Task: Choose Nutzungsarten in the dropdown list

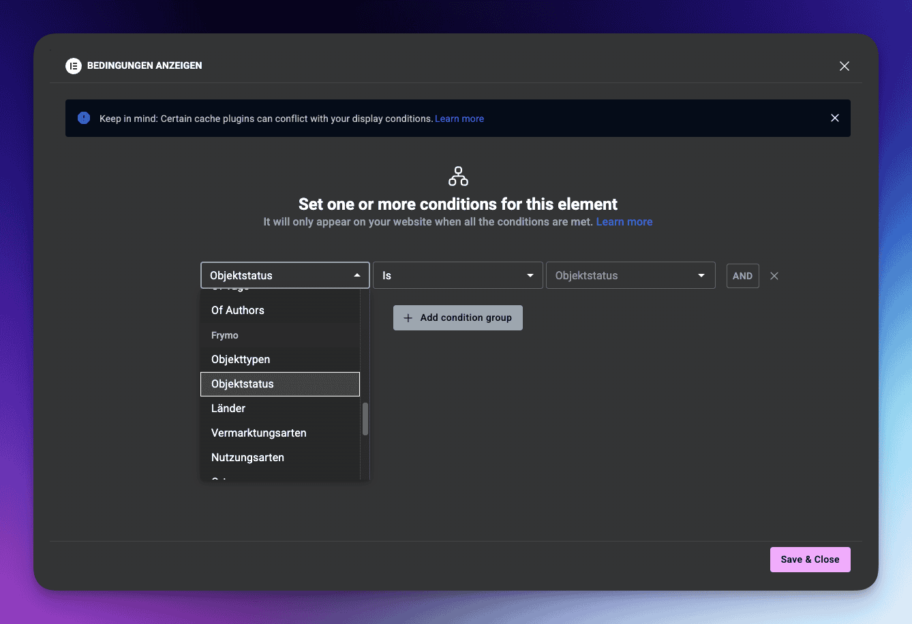Action: (247, 458)
